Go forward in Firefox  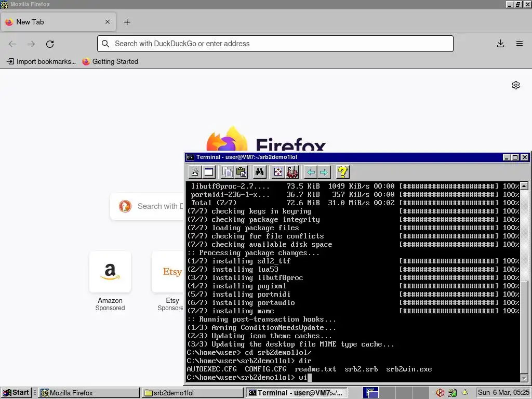click(x=31, y=44)
